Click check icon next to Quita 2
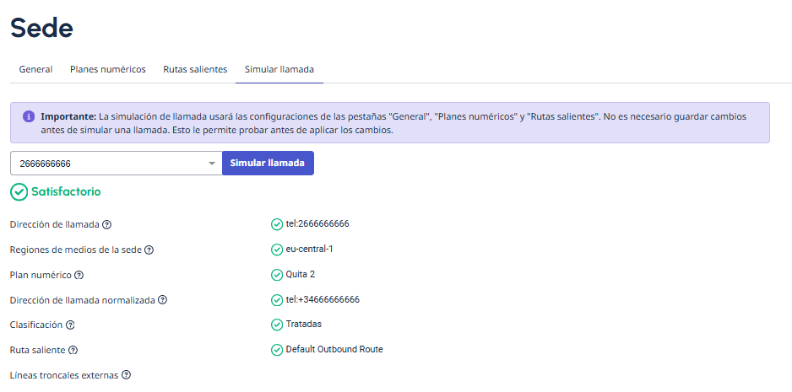Image resolution: width=792 pixels, height=392 pixels. click(277, 275)
